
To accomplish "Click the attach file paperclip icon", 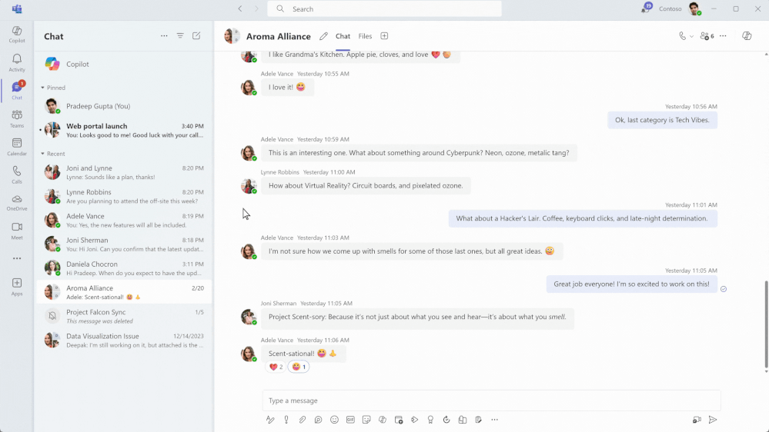I will tap(302, 420).
